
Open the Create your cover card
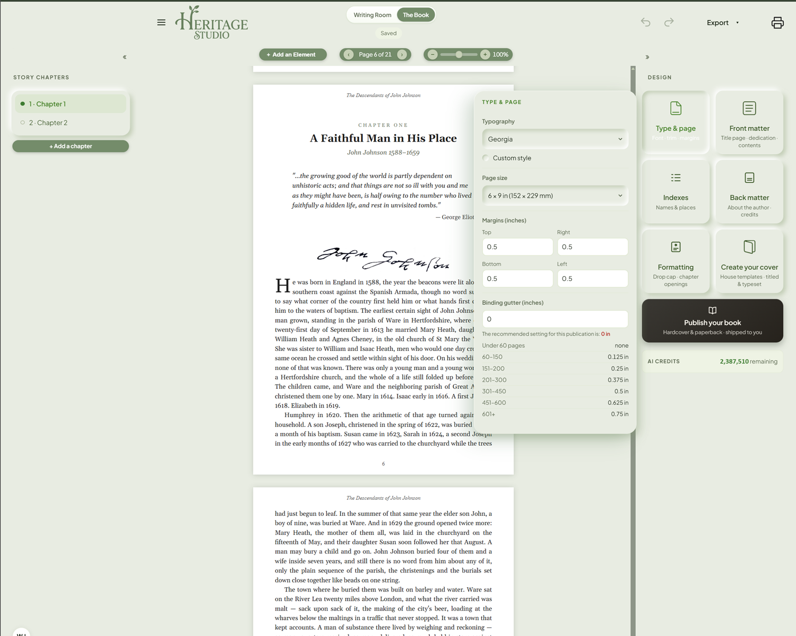(749, 261)
